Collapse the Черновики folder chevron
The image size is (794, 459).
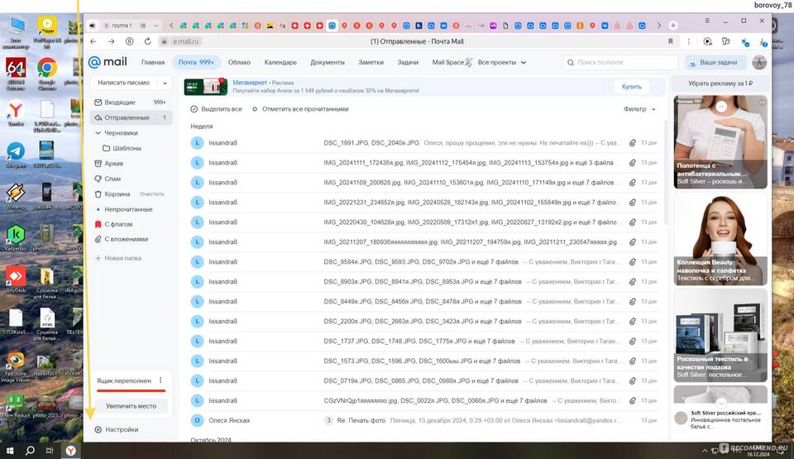pos(98,132)
